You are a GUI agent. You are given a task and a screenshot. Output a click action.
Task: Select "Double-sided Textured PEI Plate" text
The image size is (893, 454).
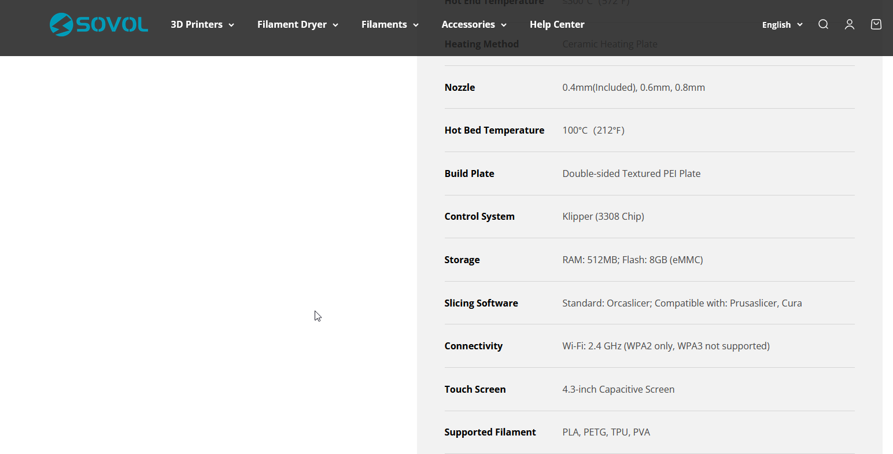pos(632,174)
